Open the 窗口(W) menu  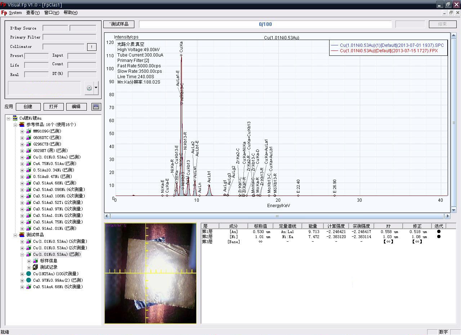click(52, 13)
